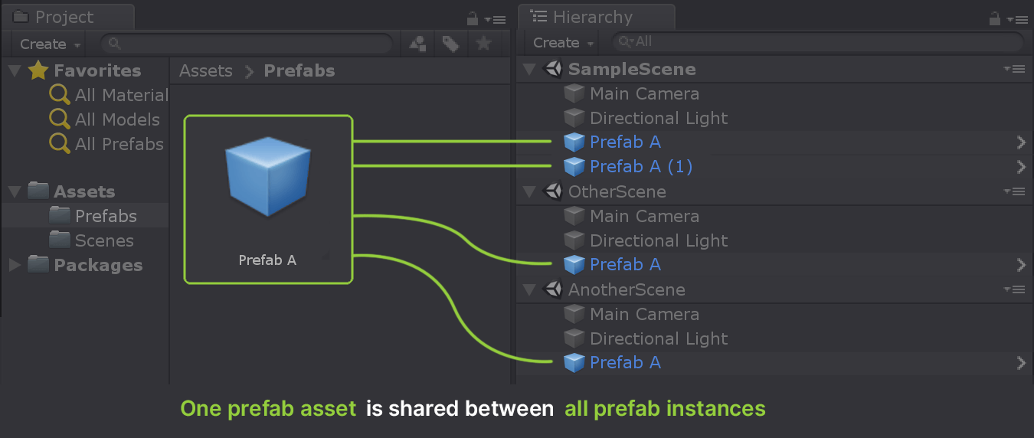Open the Project Create dropdown
The width and height of the screenshot is (1034, 438).
click(x=51, y=44)
